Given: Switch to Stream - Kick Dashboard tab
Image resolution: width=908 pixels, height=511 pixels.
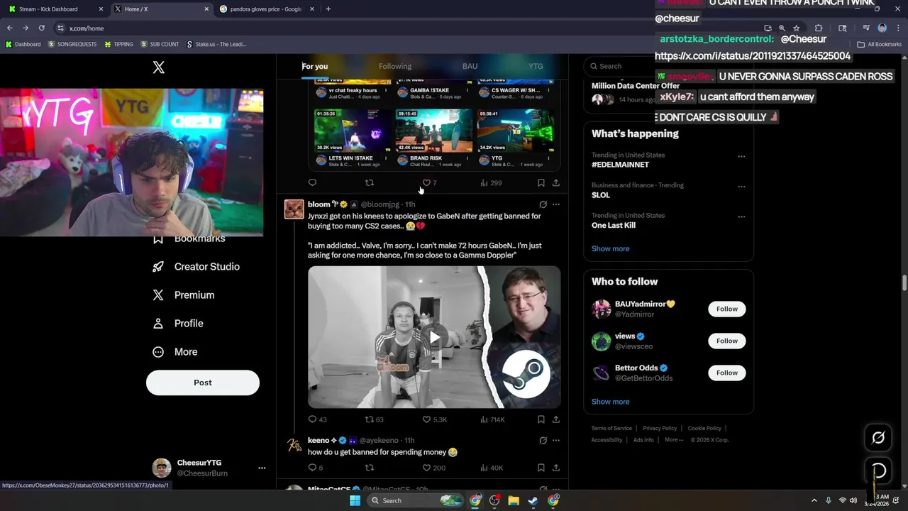Looking at the screenshot, I should pyautogui.click(x=54, y=9).
